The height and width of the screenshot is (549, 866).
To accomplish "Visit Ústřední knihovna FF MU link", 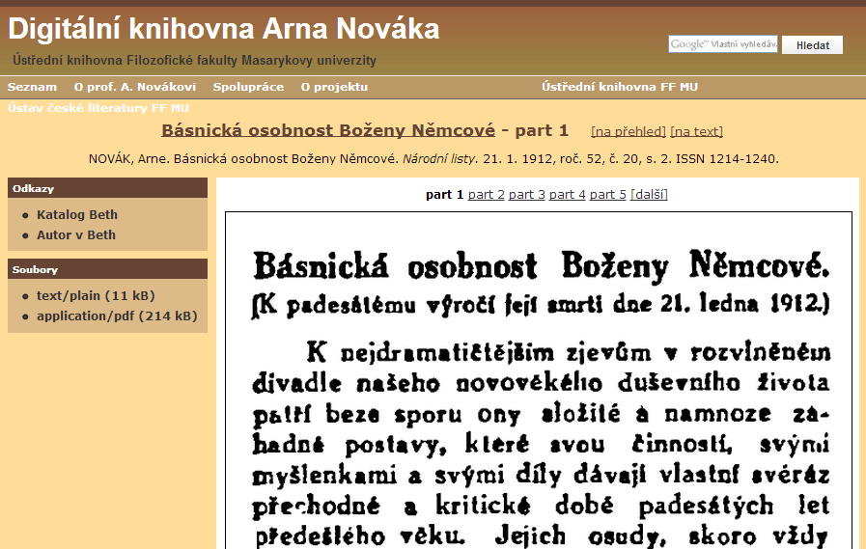I will tap(619, 87).
